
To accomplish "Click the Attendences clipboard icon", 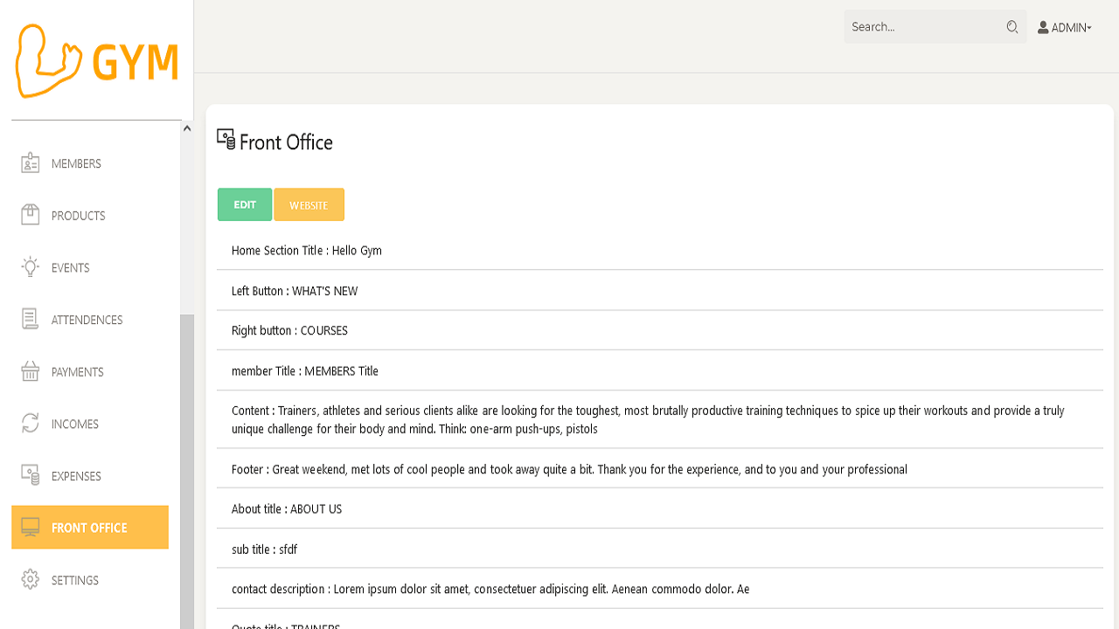I will coord(30,319).
